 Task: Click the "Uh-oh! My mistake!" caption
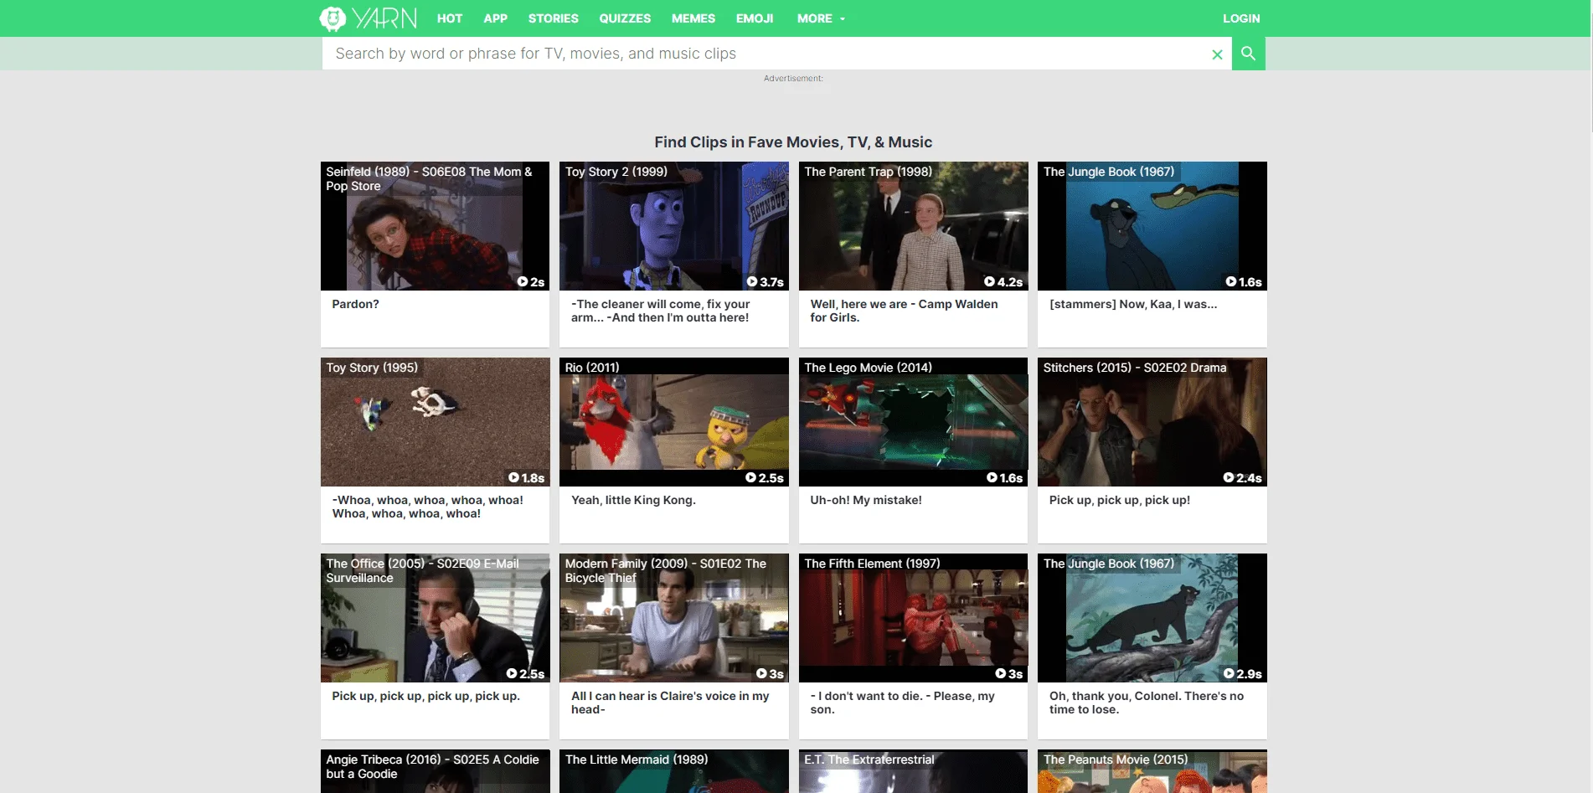point(866,500)
